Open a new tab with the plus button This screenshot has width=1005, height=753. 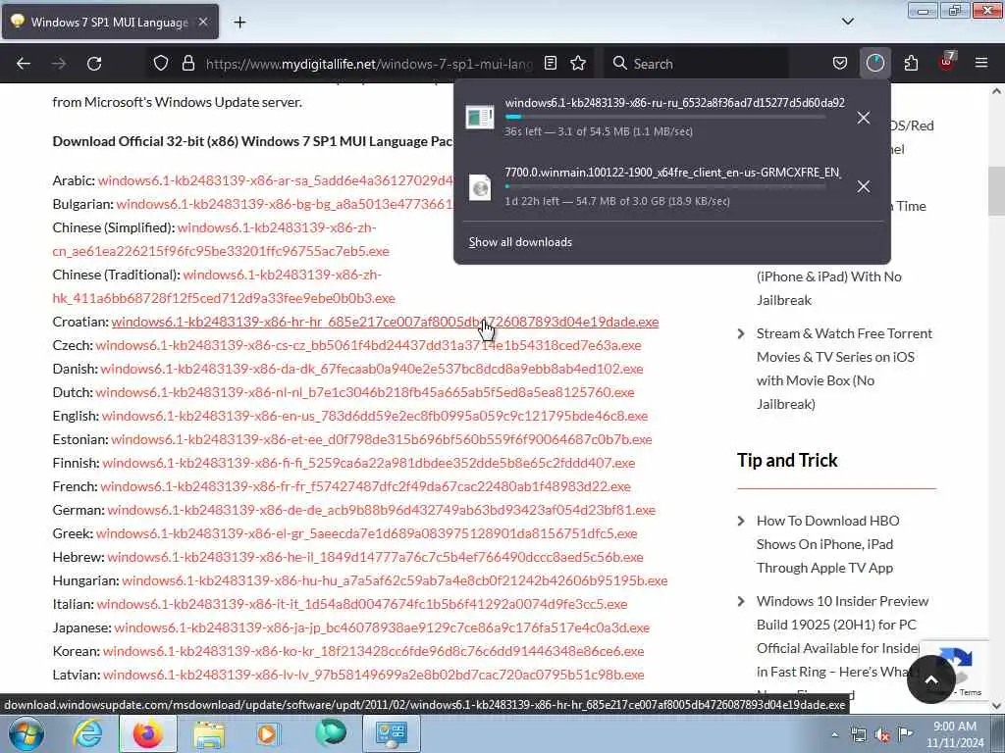[x=239, y=23]
